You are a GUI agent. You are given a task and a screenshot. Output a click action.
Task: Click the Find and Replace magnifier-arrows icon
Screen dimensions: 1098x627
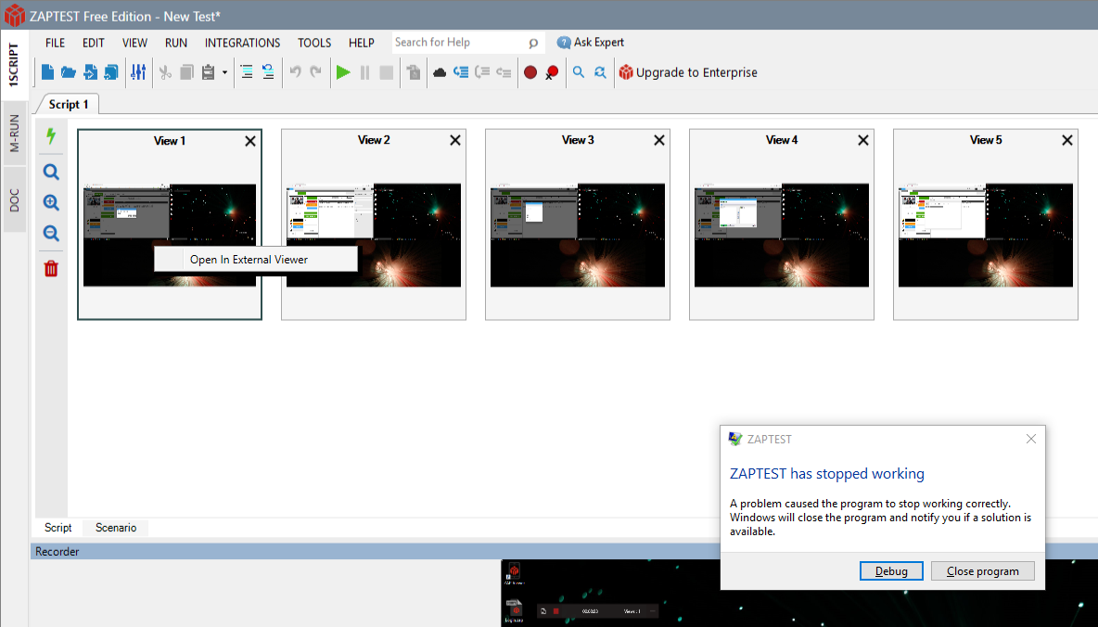pos(600,72)
